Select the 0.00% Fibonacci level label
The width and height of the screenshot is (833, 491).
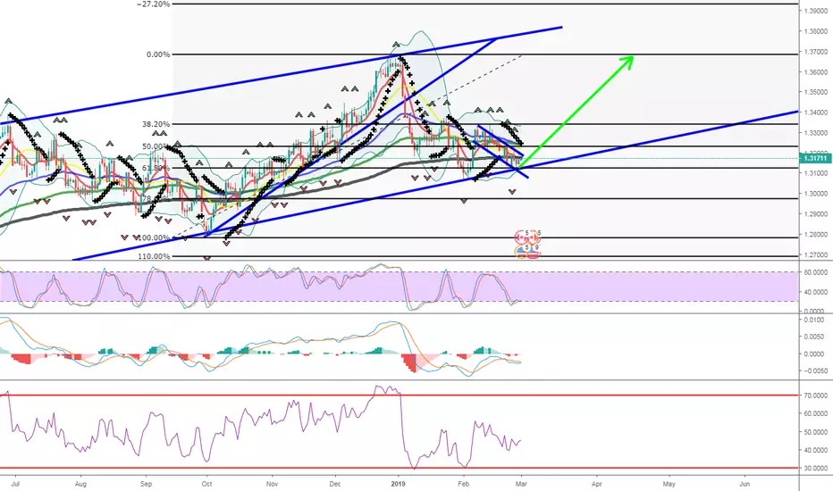(158, 54)
